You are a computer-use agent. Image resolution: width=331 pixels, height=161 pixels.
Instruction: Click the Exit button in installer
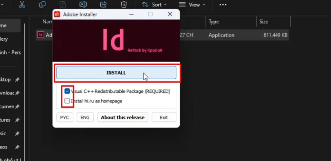[164, 117]
